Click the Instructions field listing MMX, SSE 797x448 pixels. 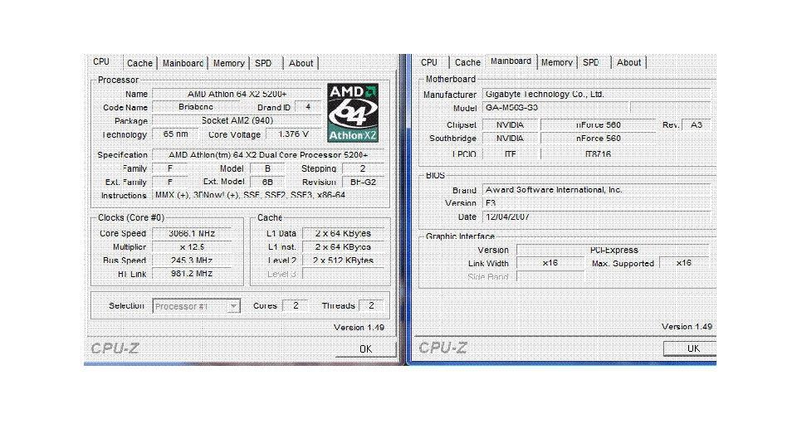tap(268, 195)
